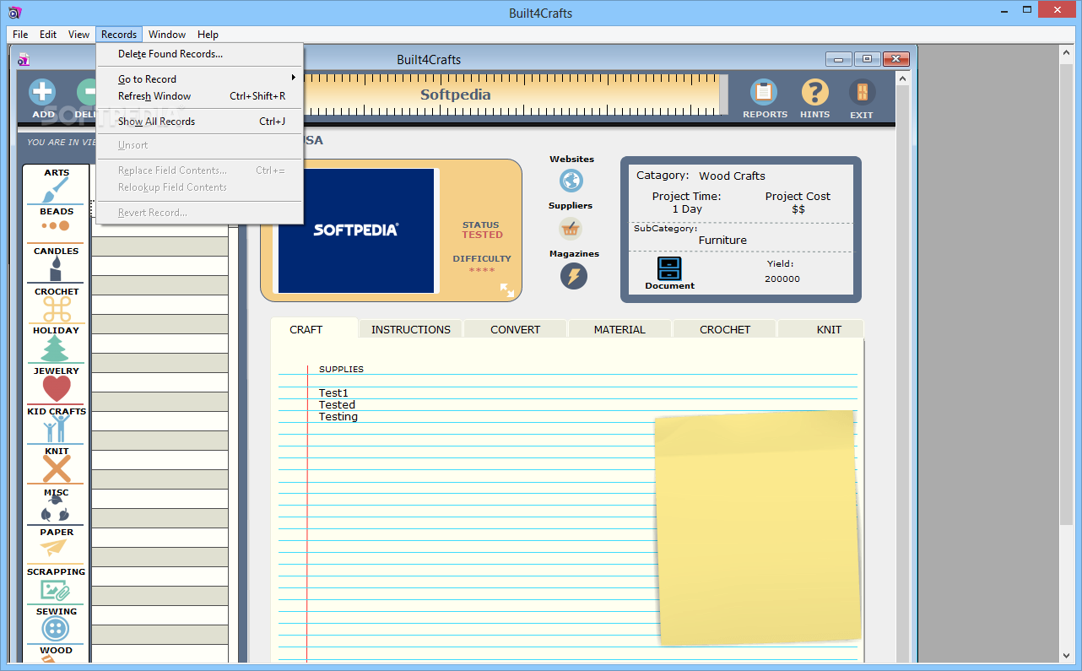Click the Furniture subcategory field

(x=722, y=240)
